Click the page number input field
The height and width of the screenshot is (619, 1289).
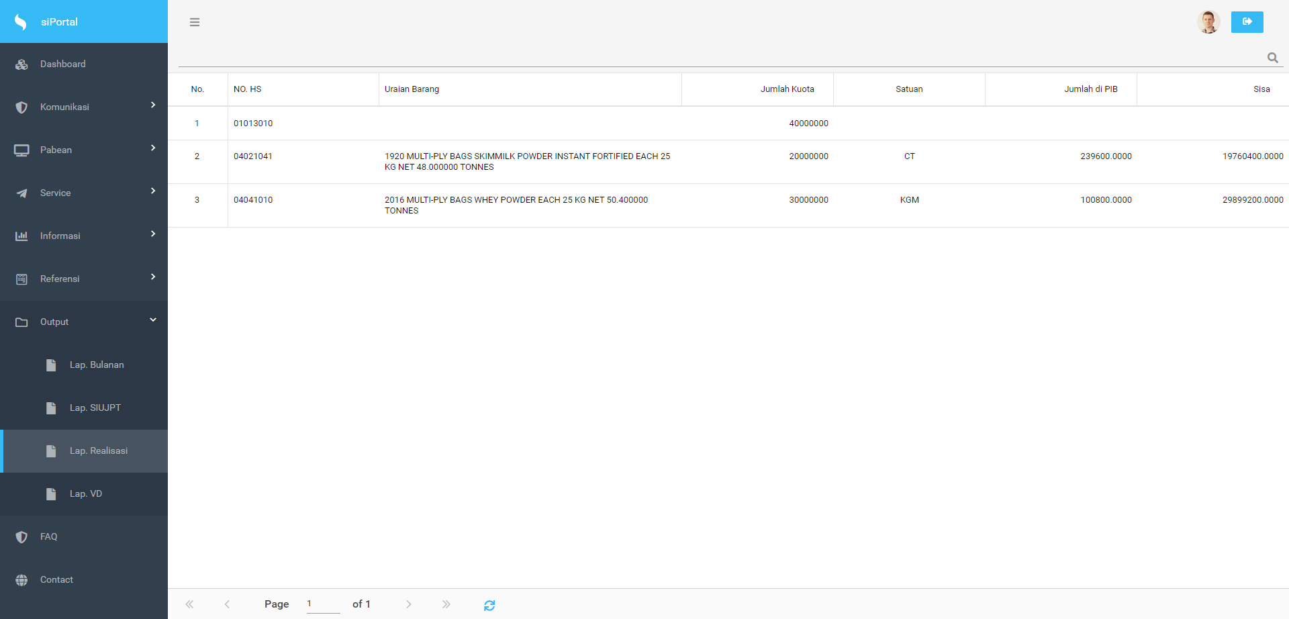[323, 604]
